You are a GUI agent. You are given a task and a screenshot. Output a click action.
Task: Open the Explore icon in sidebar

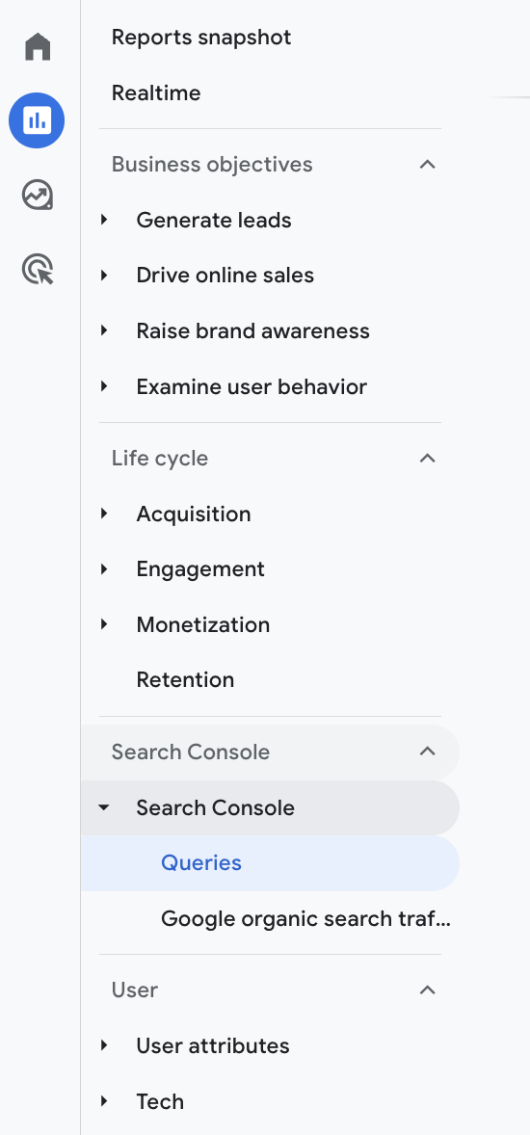38,195
